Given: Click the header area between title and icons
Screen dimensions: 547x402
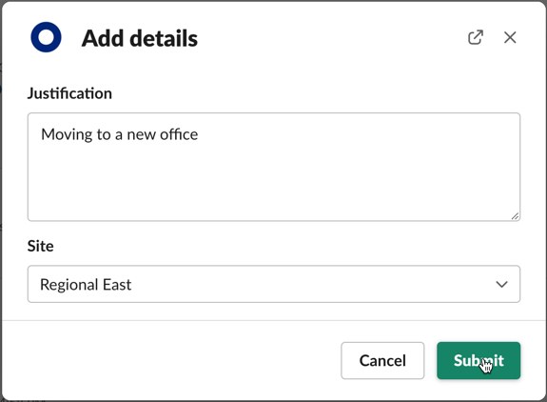Looking at the screenshot, I should pyautogui.click(x=331, y=38).
